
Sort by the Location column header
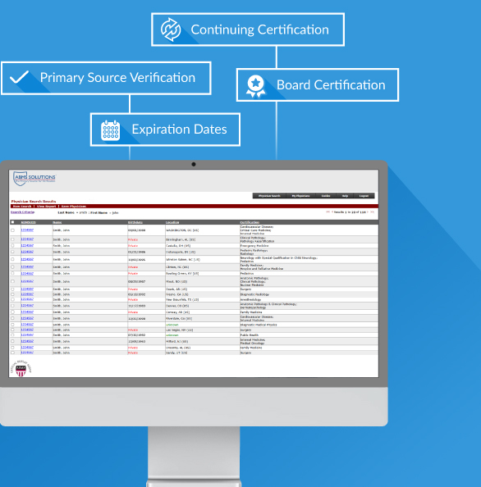(172, 222)
